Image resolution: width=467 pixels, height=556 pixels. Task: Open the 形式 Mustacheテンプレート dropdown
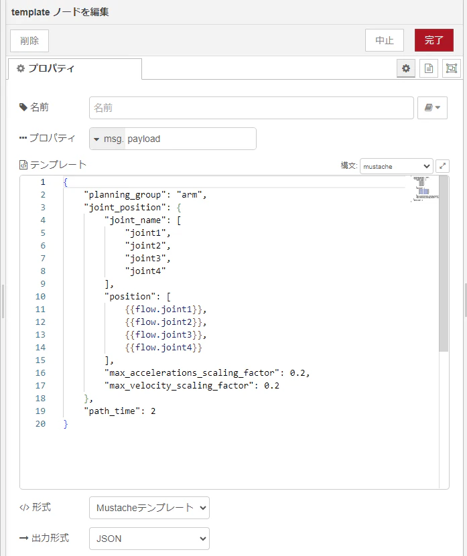click(x=149, y=508)
